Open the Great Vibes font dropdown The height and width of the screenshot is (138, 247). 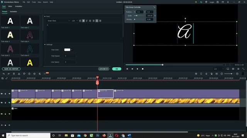click(x=58, y=21)
